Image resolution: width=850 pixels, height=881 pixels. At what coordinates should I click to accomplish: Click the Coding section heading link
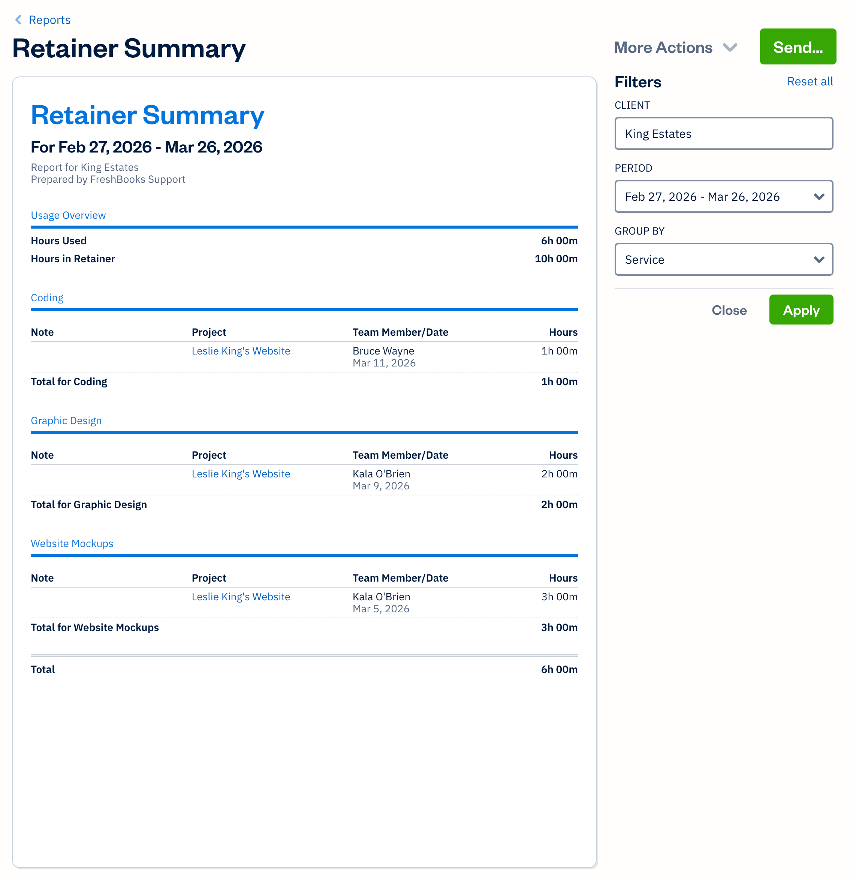(47, 298)
